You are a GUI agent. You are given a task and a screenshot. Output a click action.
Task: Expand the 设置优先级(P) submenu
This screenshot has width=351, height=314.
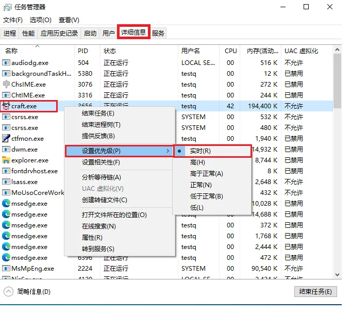point(119,151)
